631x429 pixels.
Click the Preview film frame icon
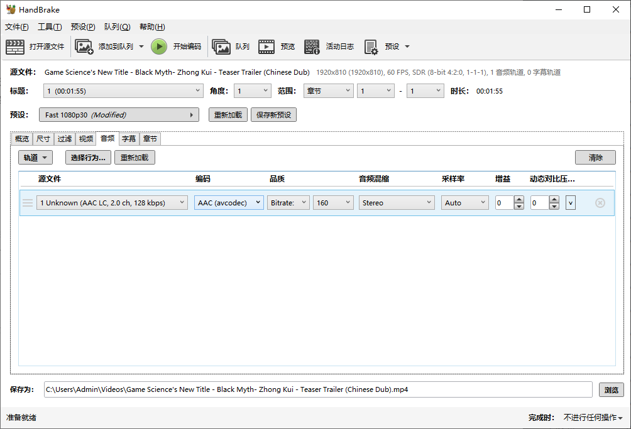[266, 46]
